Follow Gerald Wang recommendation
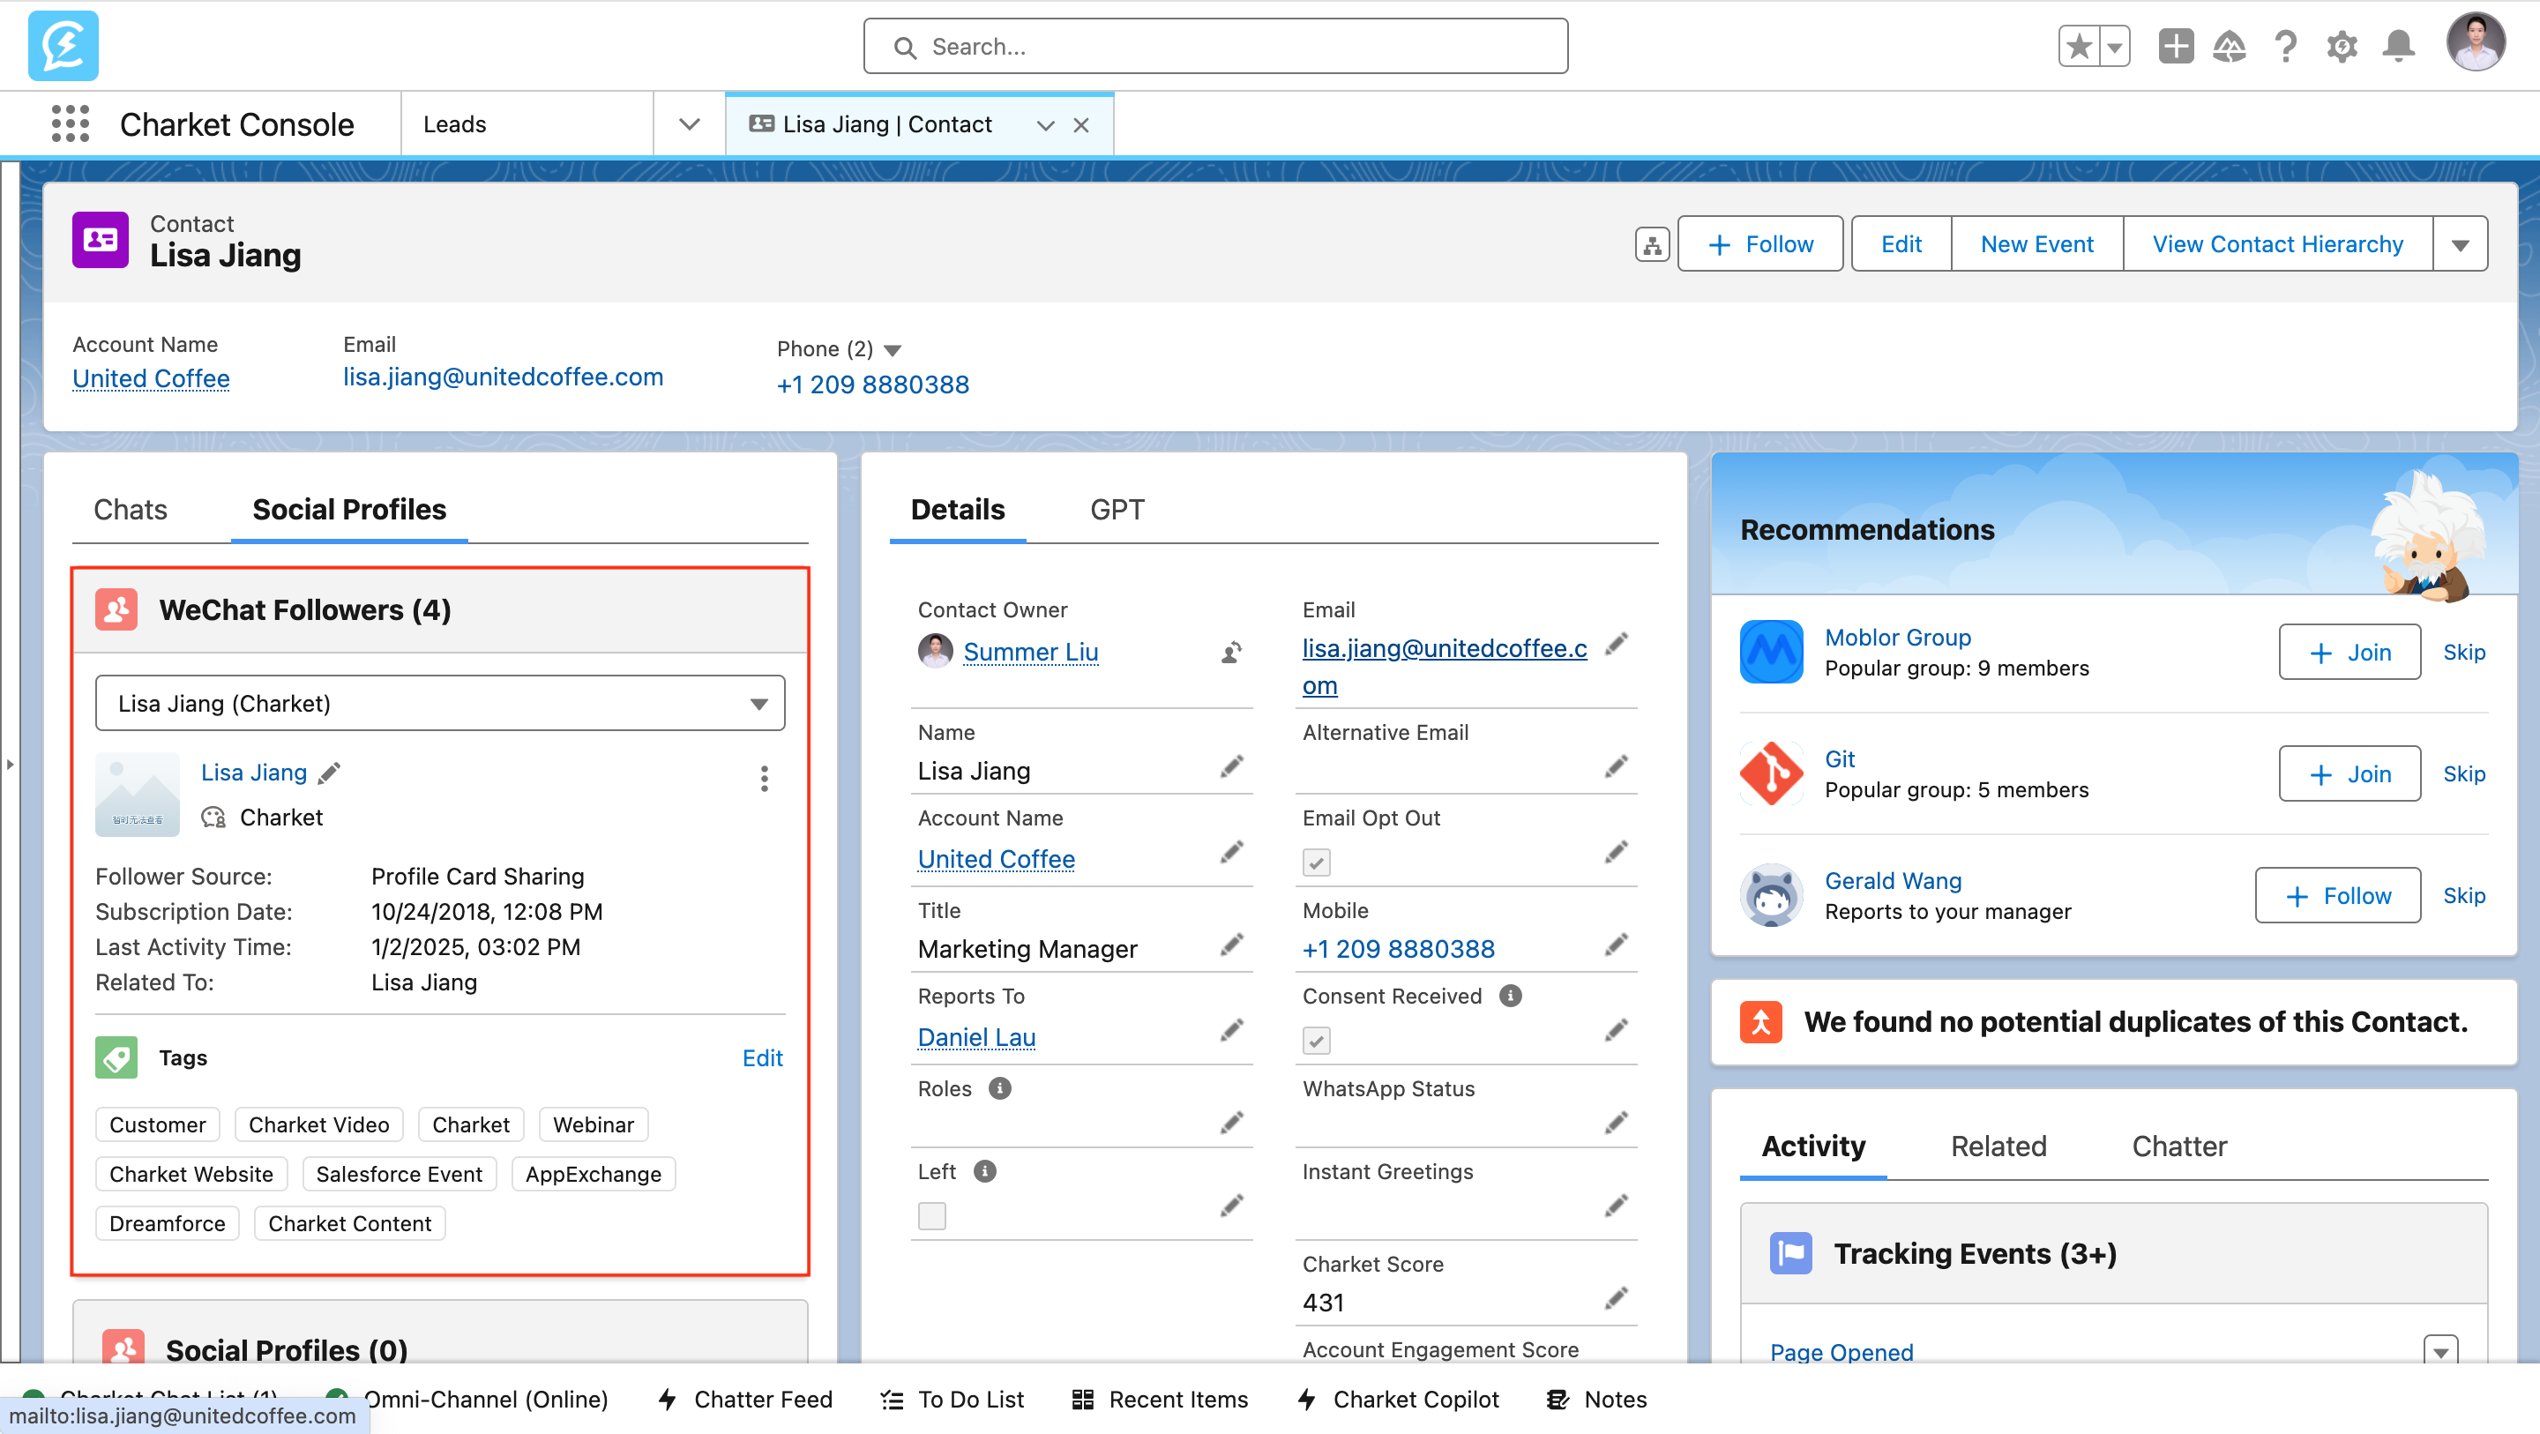The height and width of the screenshot is (1434, 2540). [x=2338, y=895]
